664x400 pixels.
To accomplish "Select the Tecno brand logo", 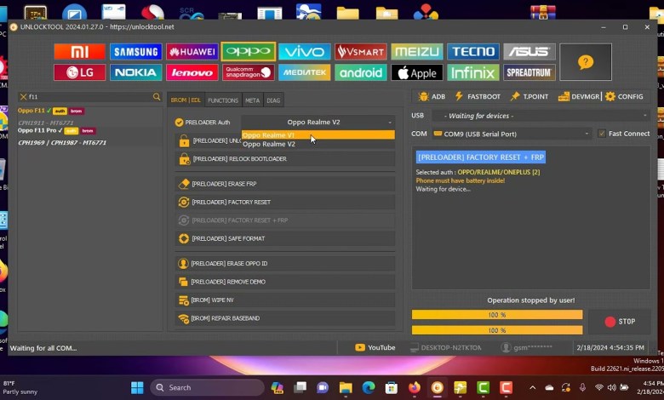I will 473,52.
